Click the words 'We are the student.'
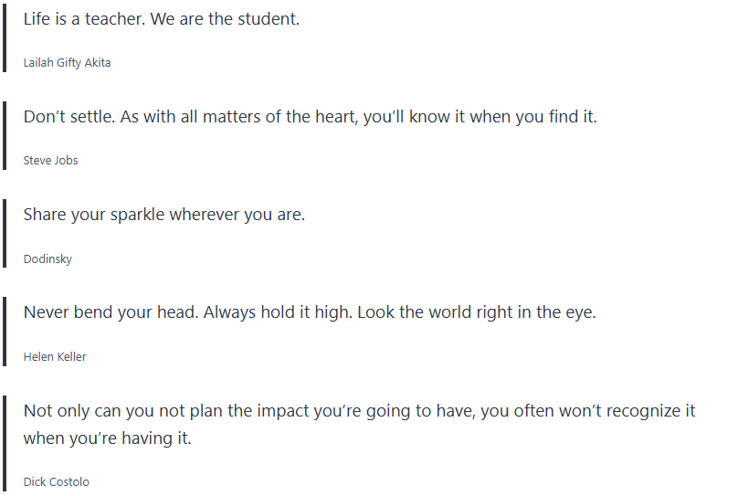Screen dimensions: 738x496 coord(223,18)
